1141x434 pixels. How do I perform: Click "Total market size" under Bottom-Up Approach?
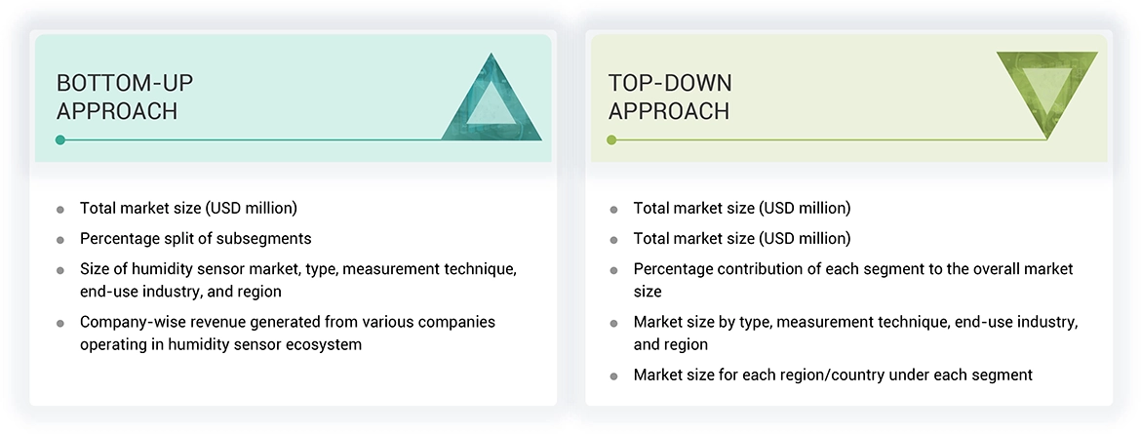[x=188, y=208]
